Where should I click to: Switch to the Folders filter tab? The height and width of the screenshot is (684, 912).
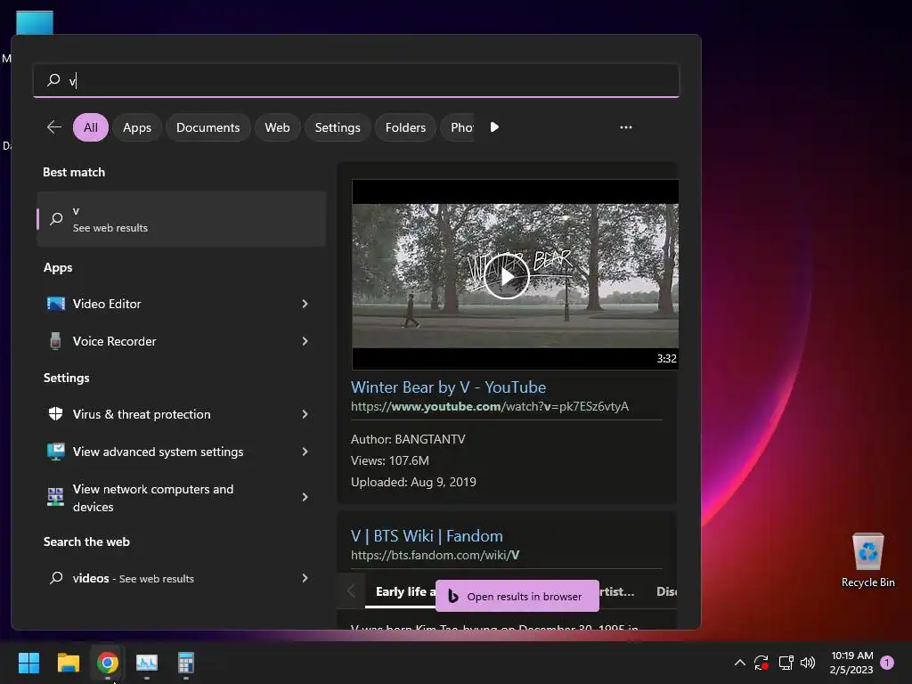coord(405,127)
